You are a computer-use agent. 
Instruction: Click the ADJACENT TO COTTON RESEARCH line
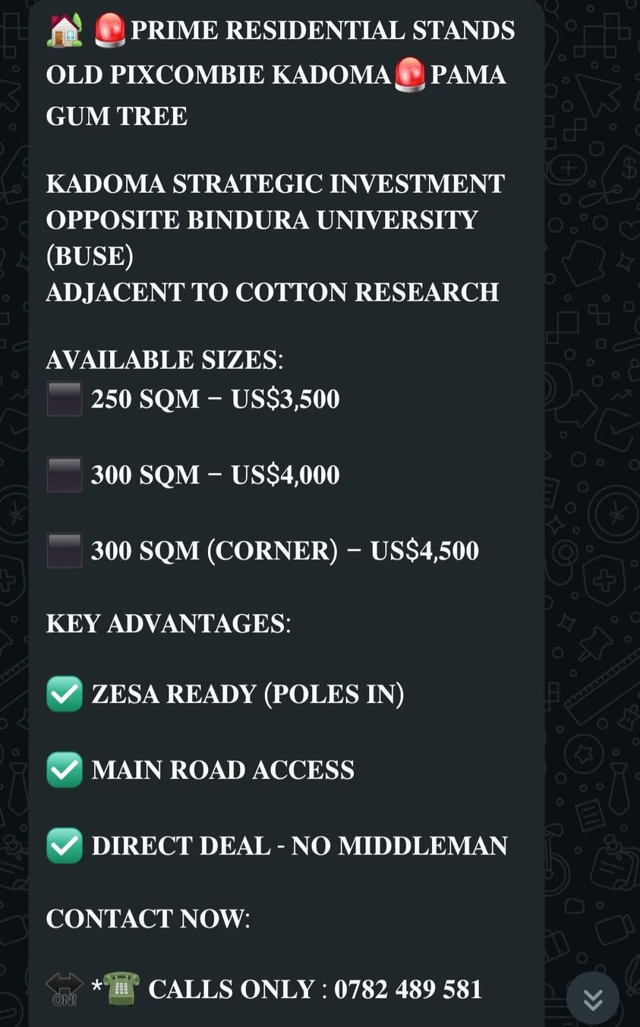pos(273,292)
